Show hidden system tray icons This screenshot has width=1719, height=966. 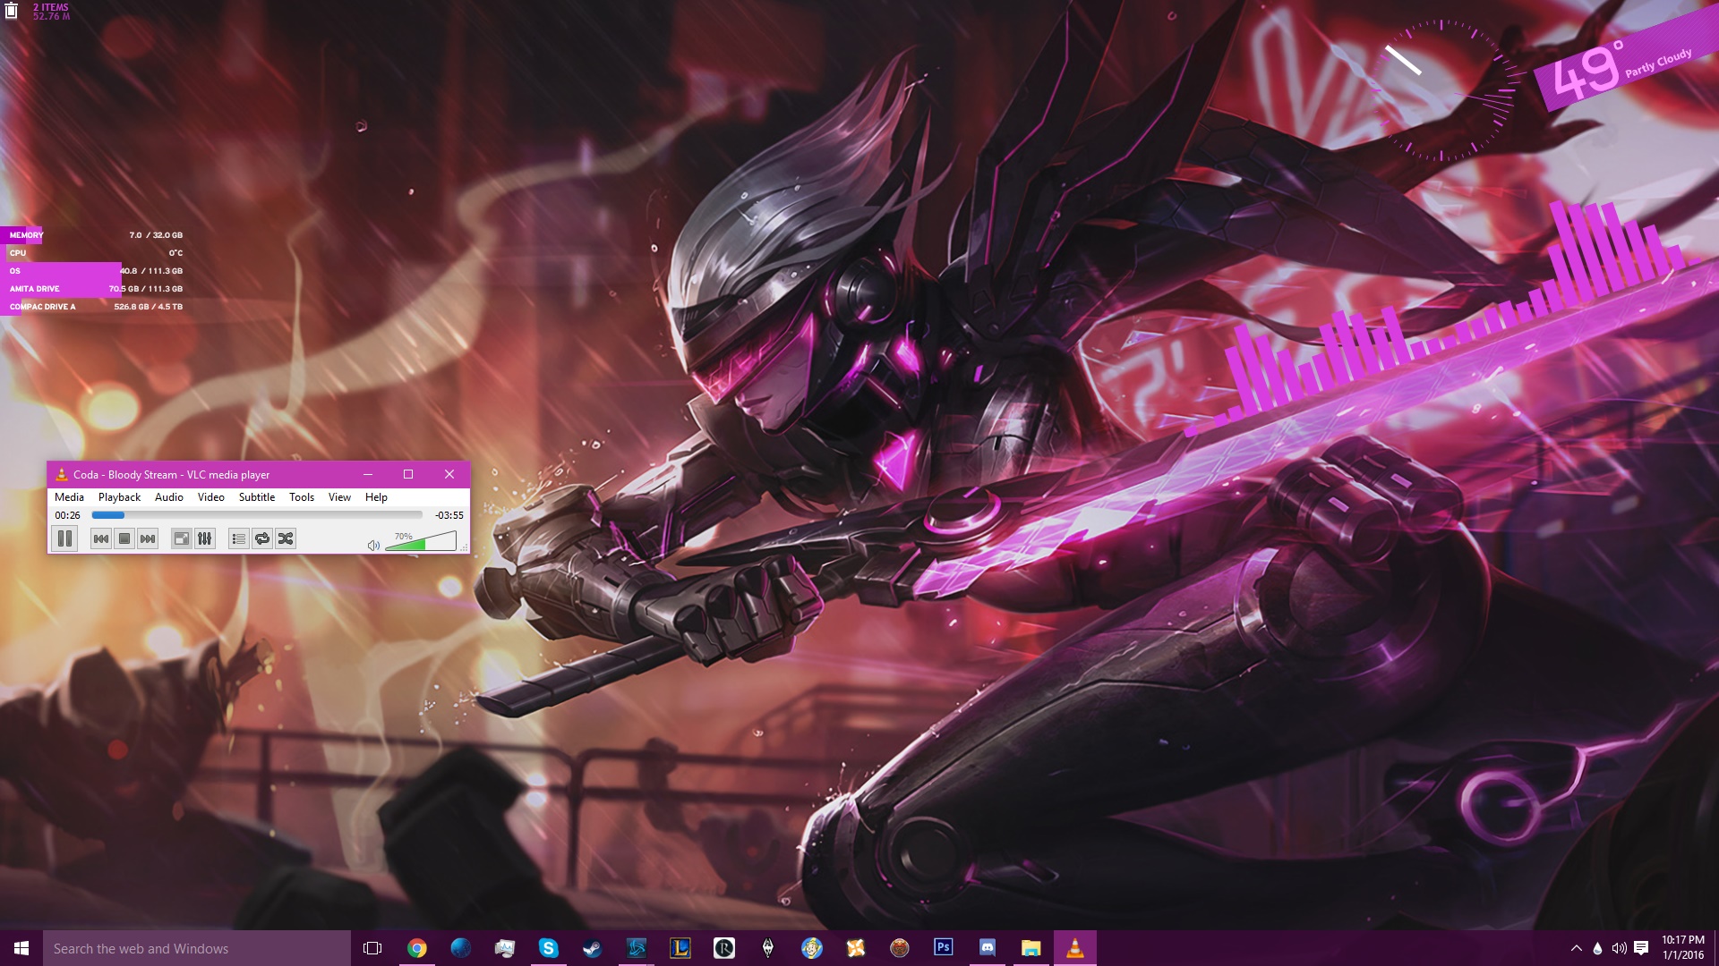1576,948
